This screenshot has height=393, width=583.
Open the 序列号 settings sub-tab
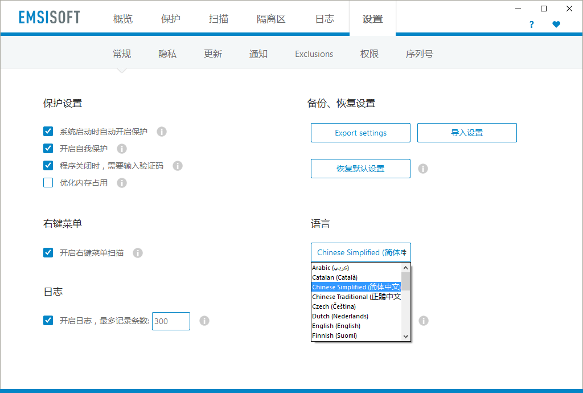pos(420,54)
